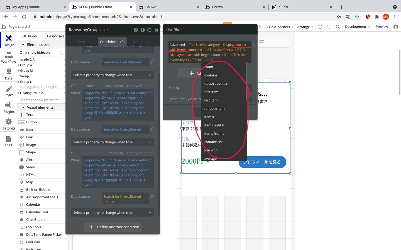Click the Bubble logo in the editor
This screenshot has height=250, width=401.
pos(3,27)
